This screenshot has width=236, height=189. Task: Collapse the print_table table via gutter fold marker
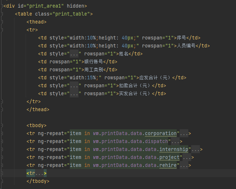tap(2, 14)
